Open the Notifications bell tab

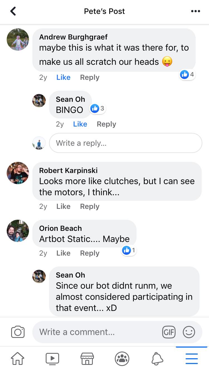pyautogui.click(x=157, y=358)
